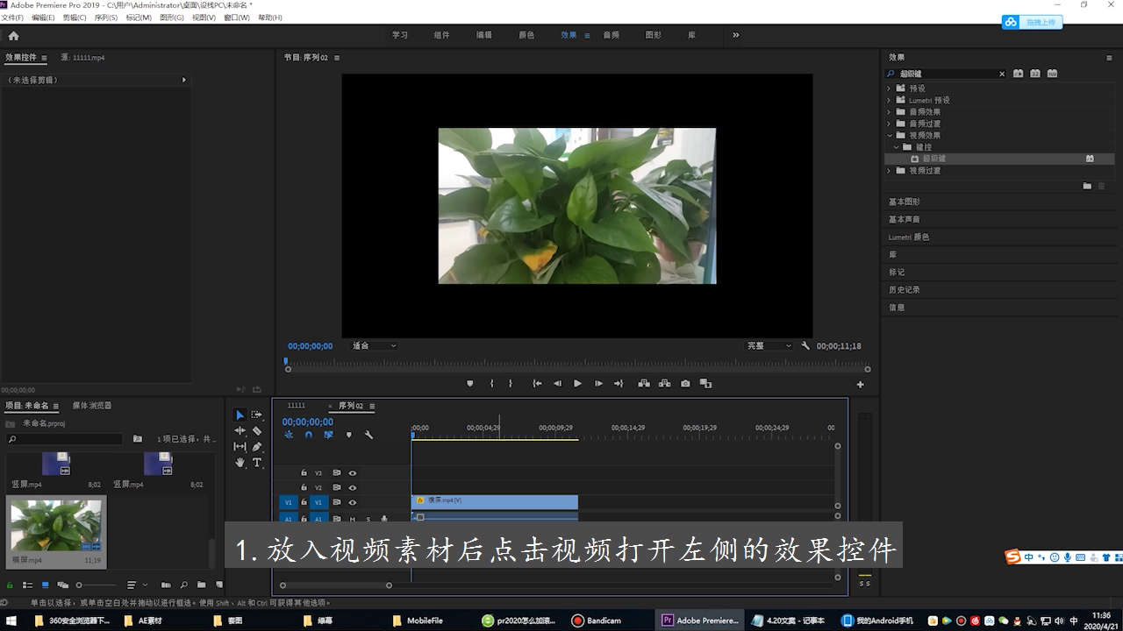The image size is (1123, 631).
Task: Expand the 预设 presets folder
Action: 889,89
